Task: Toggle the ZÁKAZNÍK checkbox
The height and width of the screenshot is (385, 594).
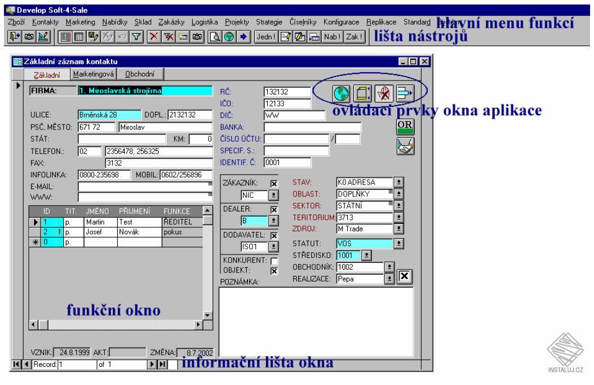Action: (274, 184)
